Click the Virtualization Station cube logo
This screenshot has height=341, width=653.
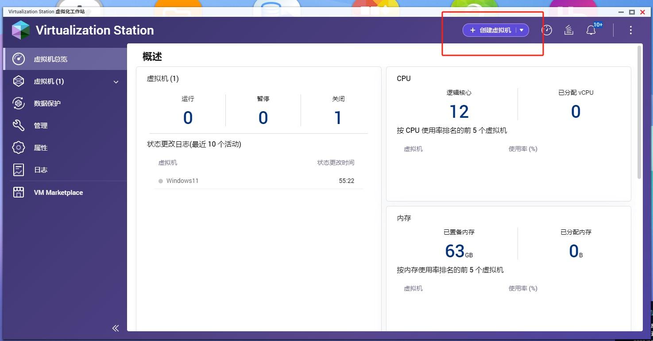point(20,30)
